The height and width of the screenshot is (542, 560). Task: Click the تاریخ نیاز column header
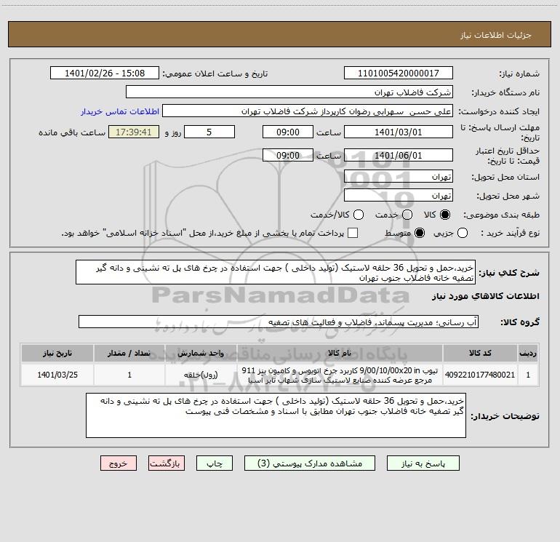(x=57, y=353)
